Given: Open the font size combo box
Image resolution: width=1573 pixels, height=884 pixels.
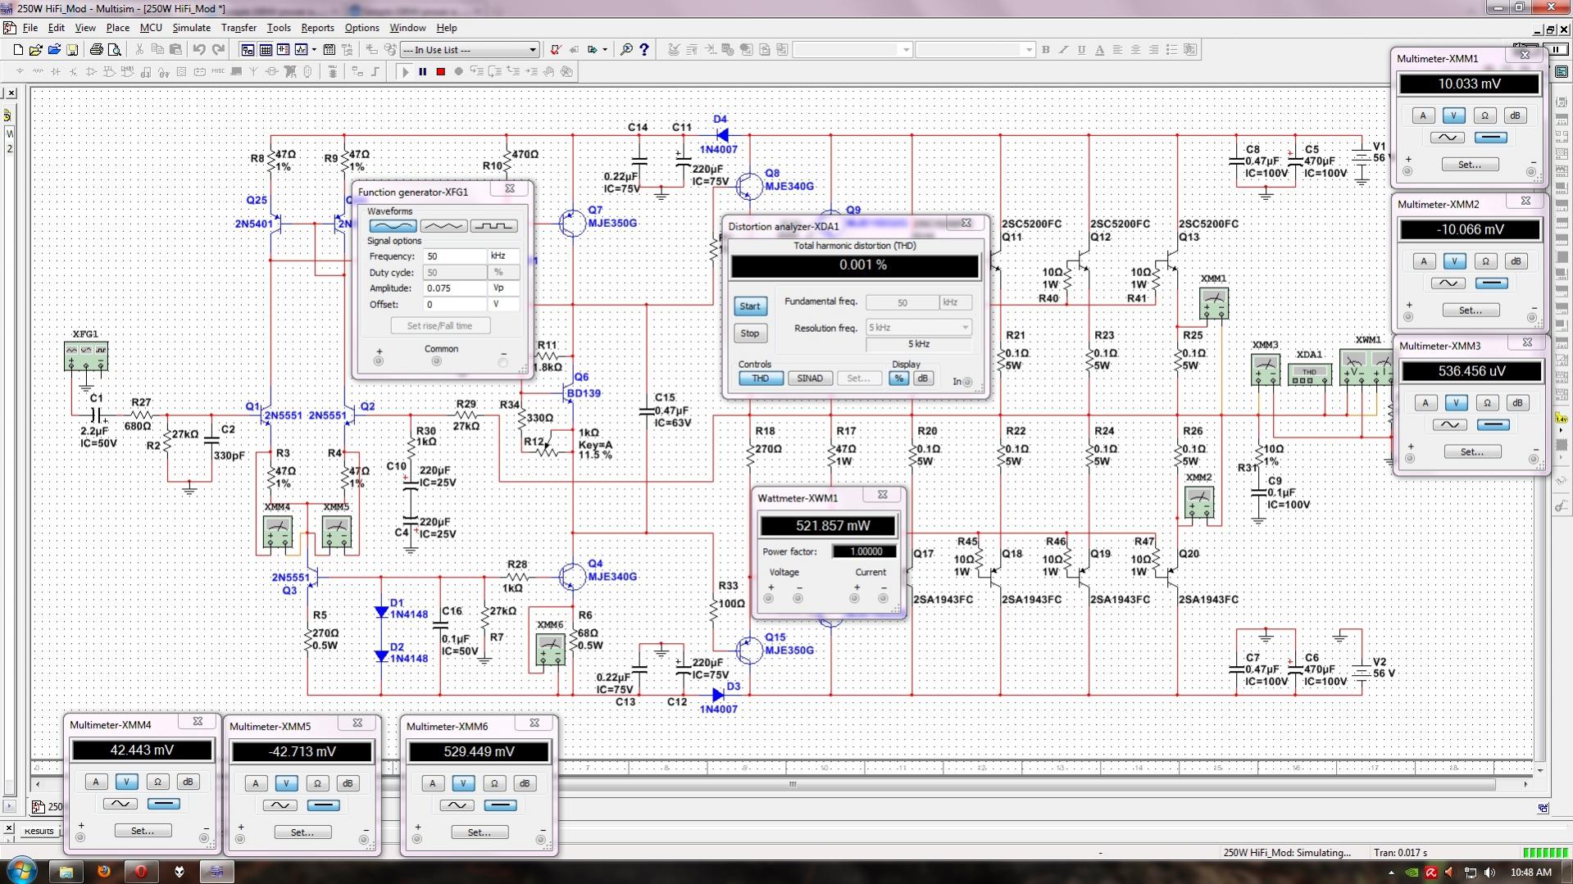Looking at the screenshot, I should (975, 50).
